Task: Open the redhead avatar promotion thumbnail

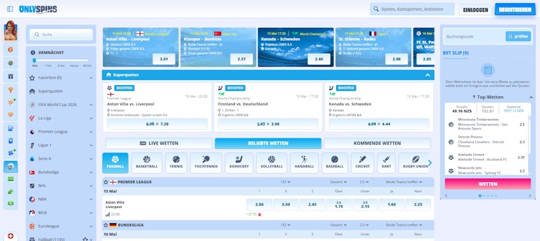Action: [x=11, y=30]
